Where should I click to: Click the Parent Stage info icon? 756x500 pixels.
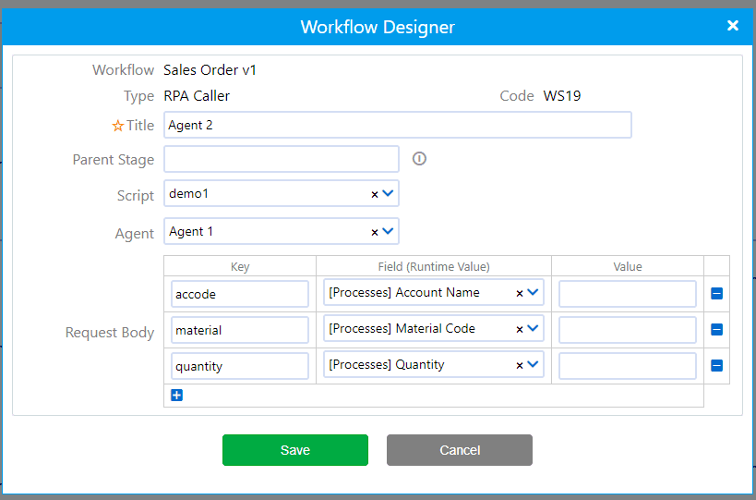point(419,159)
